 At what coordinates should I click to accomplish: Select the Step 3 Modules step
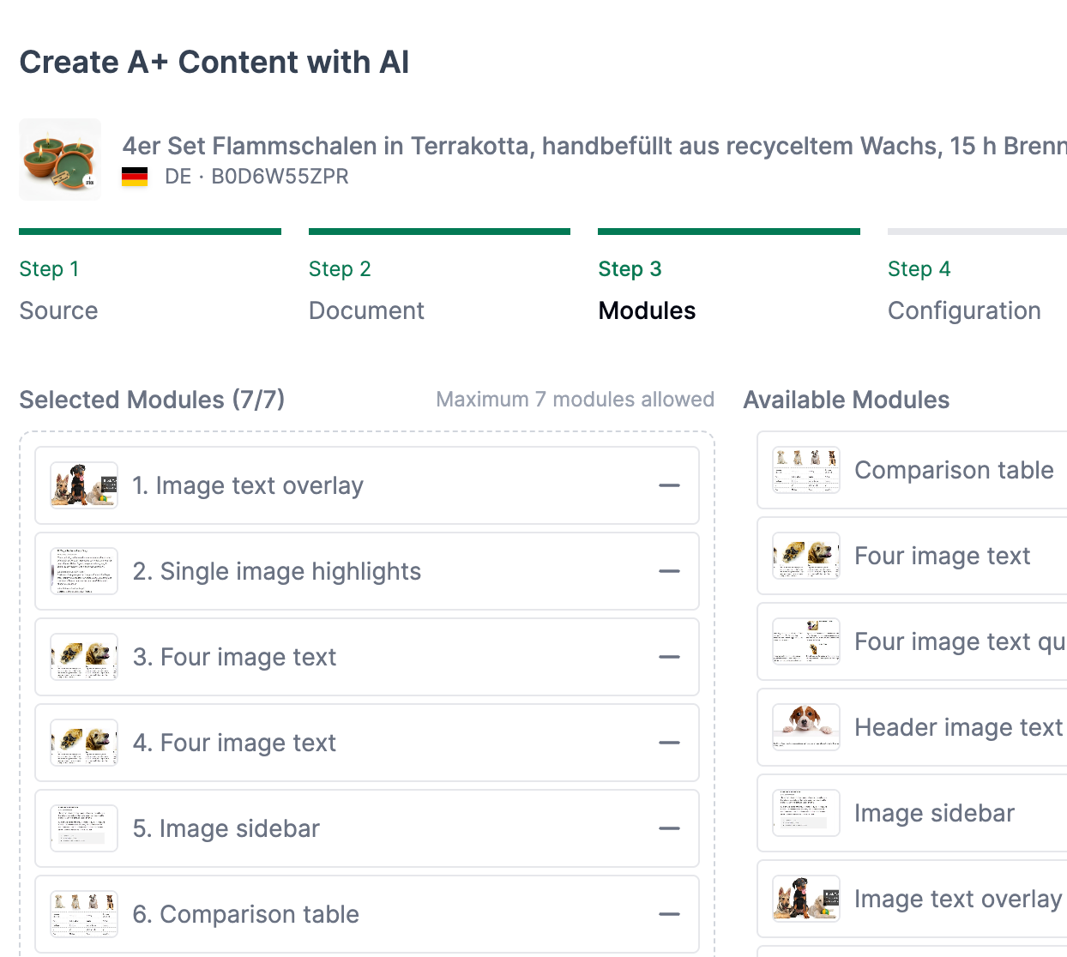(x=647, y=290)
